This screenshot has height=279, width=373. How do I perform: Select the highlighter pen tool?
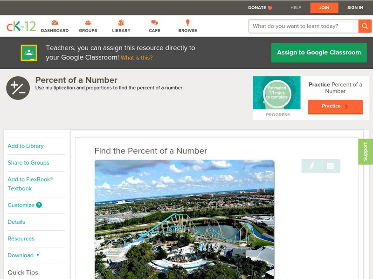point(311,166)
